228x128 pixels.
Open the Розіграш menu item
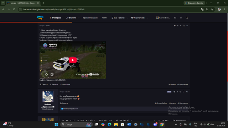[55, 18]
